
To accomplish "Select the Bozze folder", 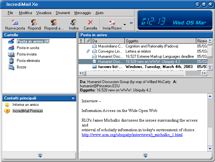I will click(x=21, y=67).
